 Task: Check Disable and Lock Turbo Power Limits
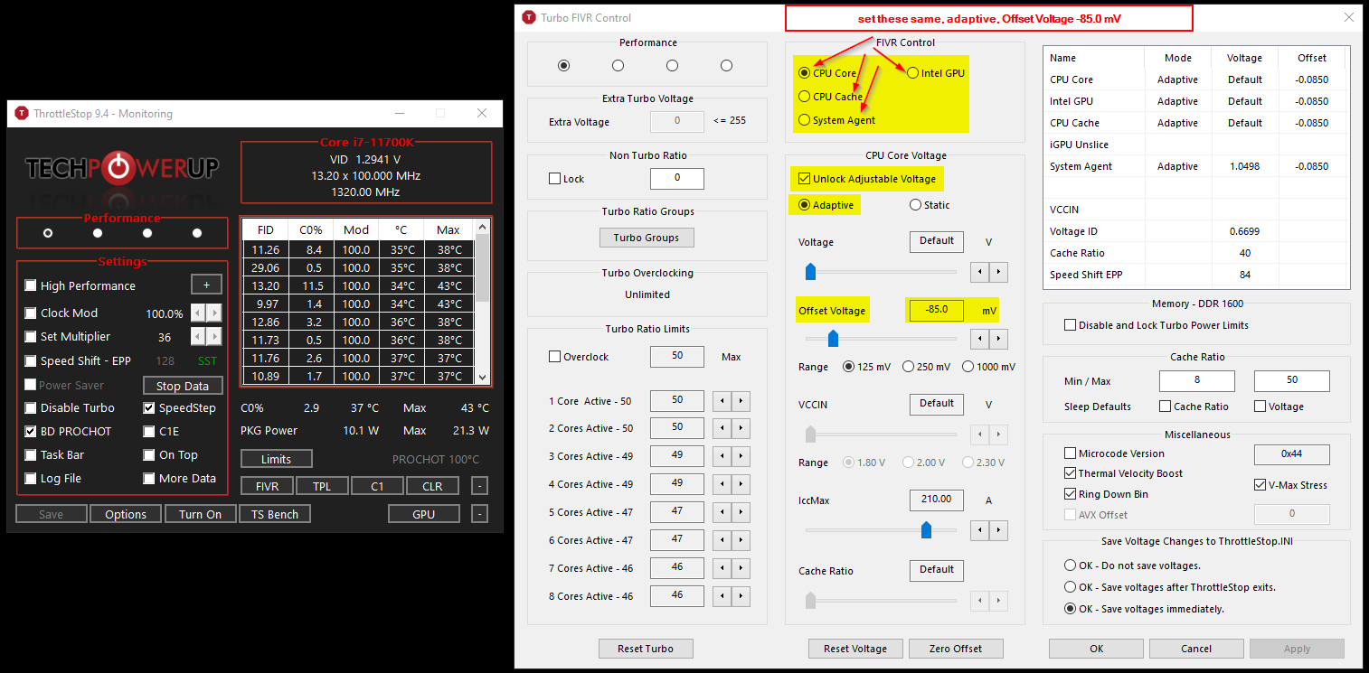point(1071,323)
